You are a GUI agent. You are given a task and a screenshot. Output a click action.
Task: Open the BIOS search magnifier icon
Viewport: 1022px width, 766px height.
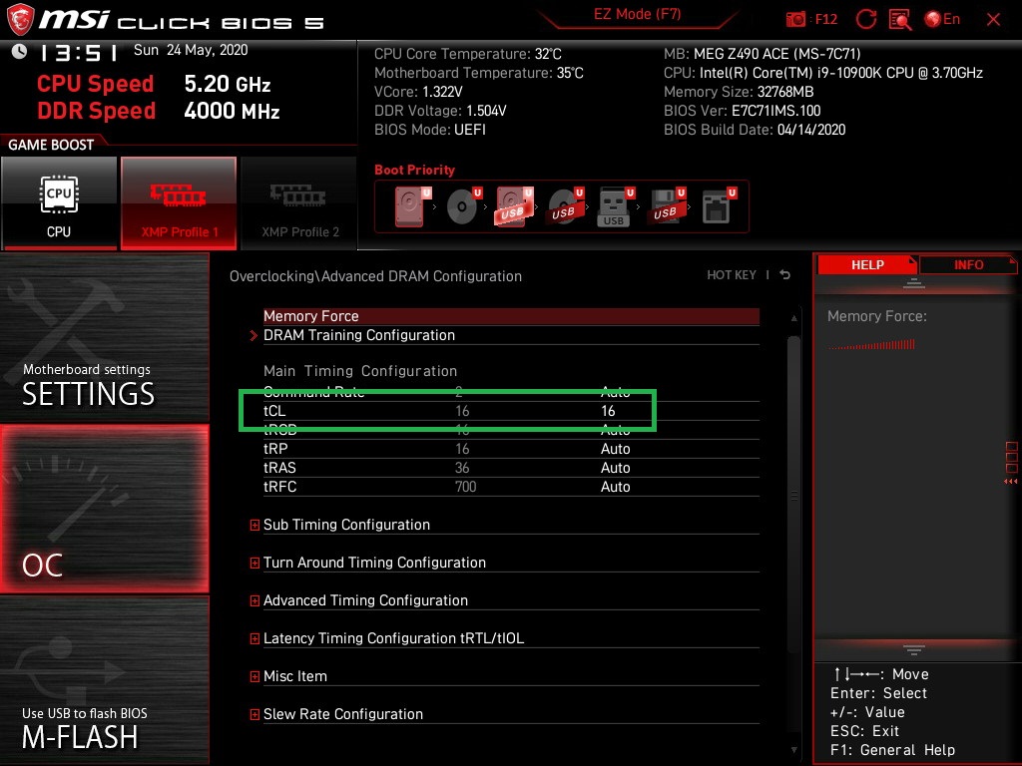point(900,20)
